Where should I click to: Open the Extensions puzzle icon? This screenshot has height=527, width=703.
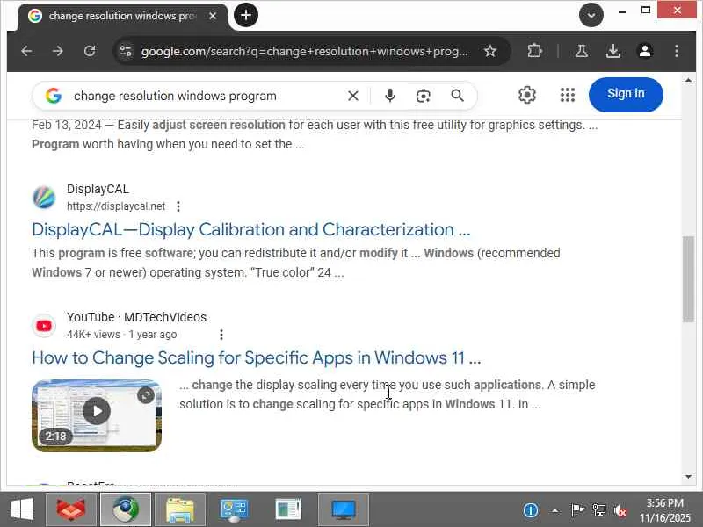coord(535,51)
